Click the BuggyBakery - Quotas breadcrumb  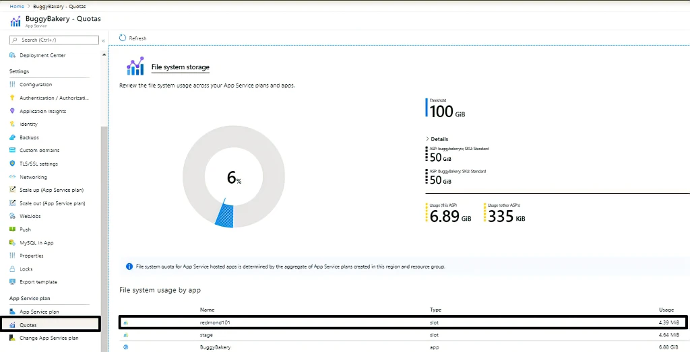point(61,6)
